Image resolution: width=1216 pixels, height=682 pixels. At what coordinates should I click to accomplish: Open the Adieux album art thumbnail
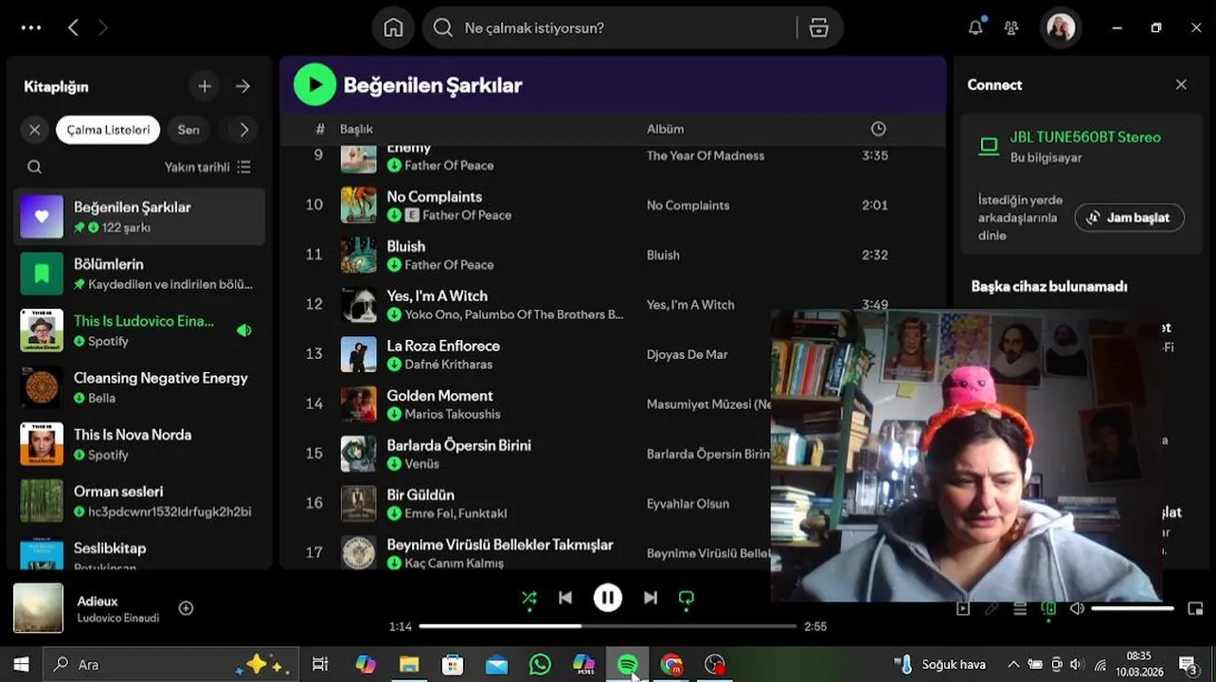pyautogui.click(x=38, y=608)
